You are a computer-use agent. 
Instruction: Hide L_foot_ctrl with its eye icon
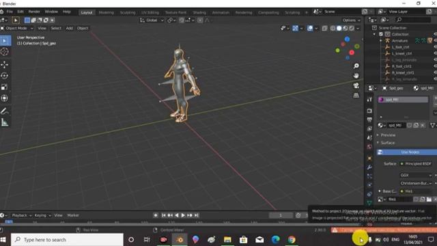pyautogui.click(x=435, y=47)
